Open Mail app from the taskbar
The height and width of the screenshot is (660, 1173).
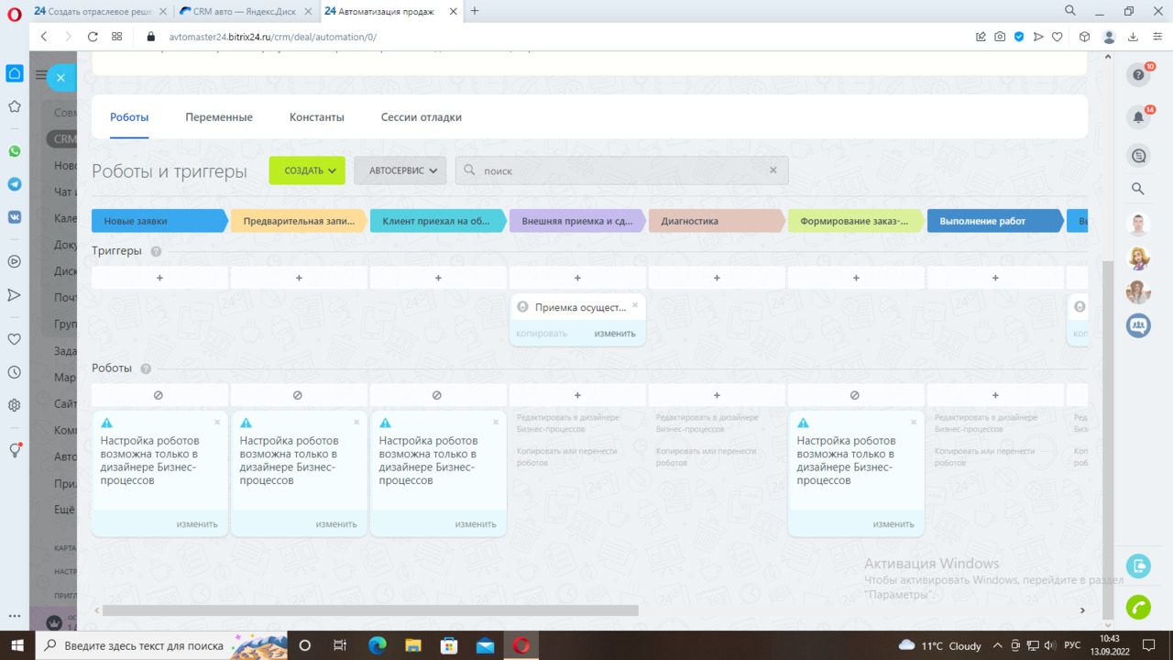[x=485, y=645]
